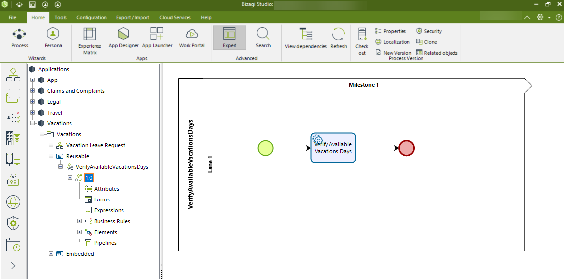
Task: Open Localization settings
Action: pyautogui.click(x=392, y=42)
